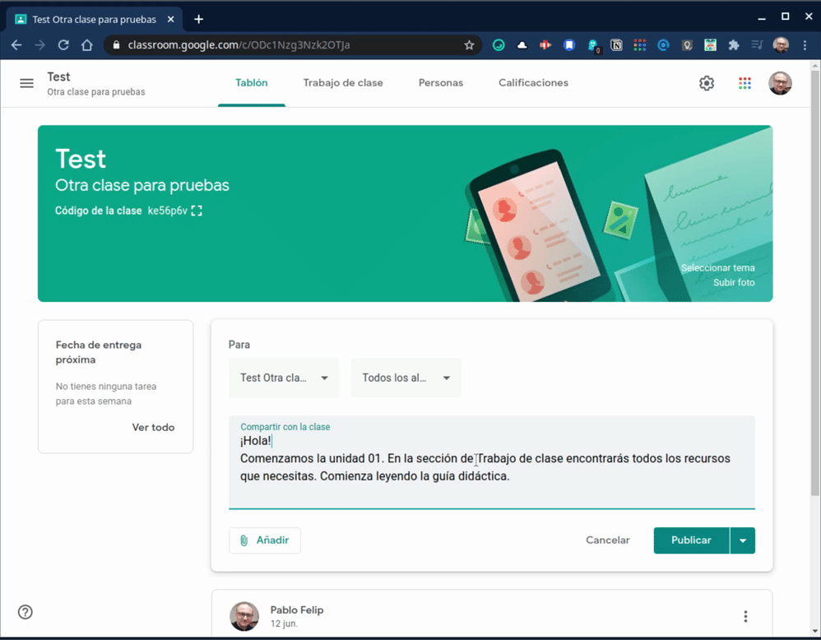
Task: Open the Notion web clipper extension
Action: [616, 45]
